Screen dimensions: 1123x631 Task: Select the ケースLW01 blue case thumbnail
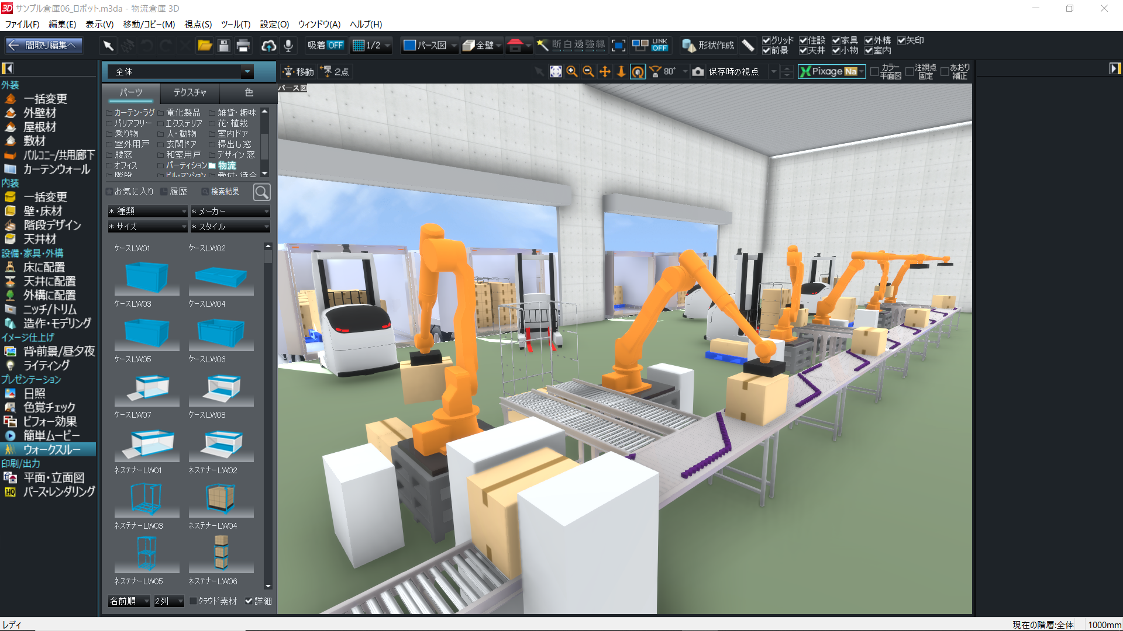point(146,276)
